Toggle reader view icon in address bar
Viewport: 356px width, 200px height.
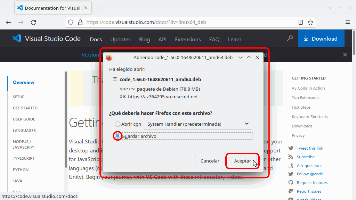pyautogui.click(x=301, y=22)
